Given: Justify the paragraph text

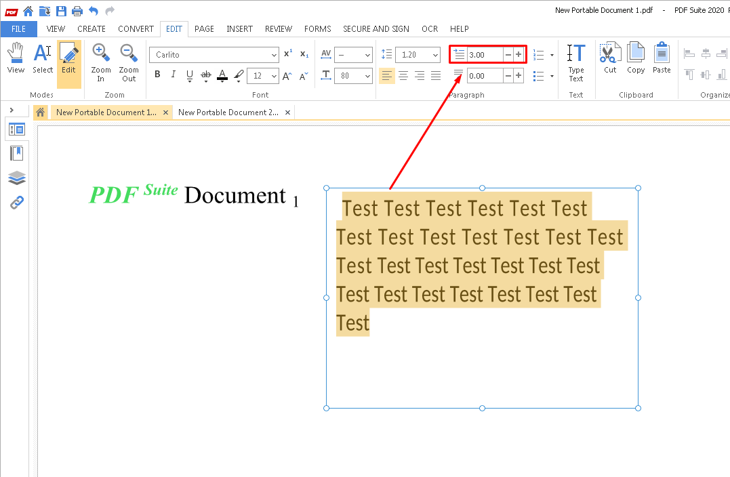Looking at the screenshot, I should (x=436, y=75).
